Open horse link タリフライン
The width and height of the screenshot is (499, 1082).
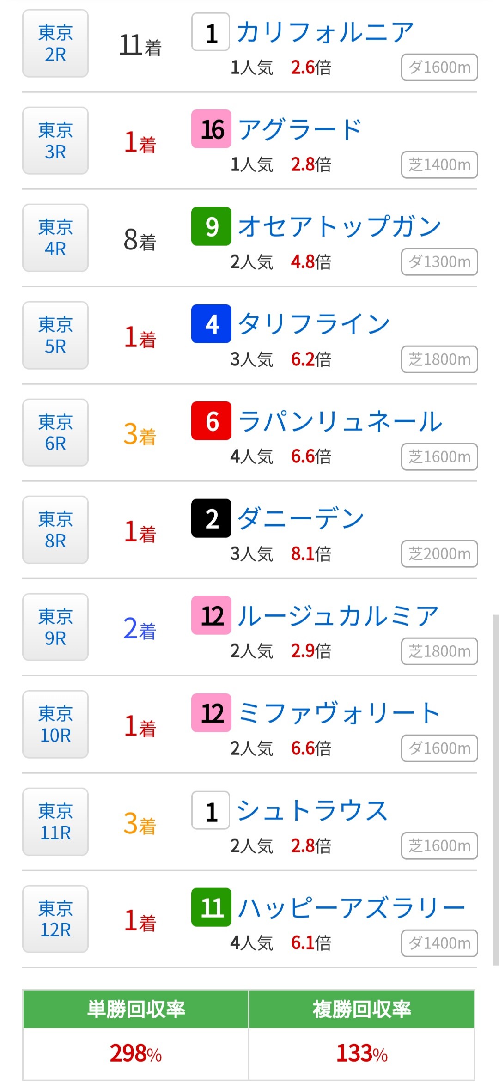(x=314, y=324)
